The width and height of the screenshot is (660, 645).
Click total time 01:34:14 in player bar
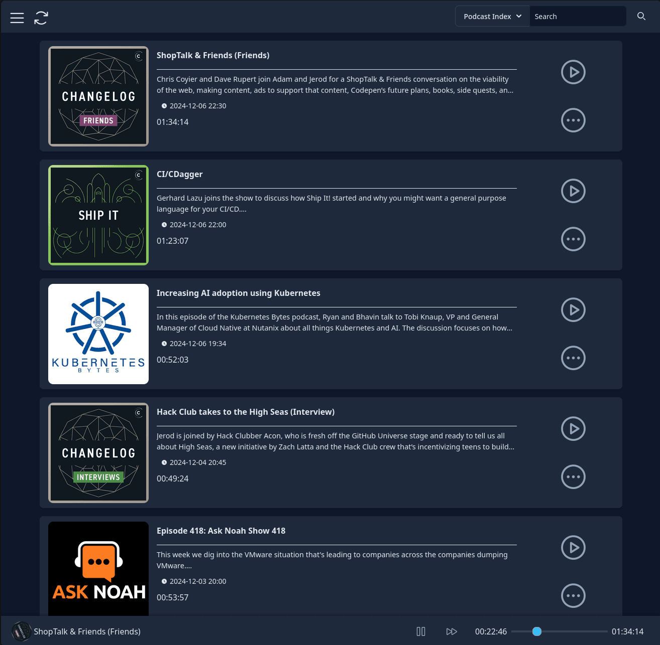click(627, 631)
